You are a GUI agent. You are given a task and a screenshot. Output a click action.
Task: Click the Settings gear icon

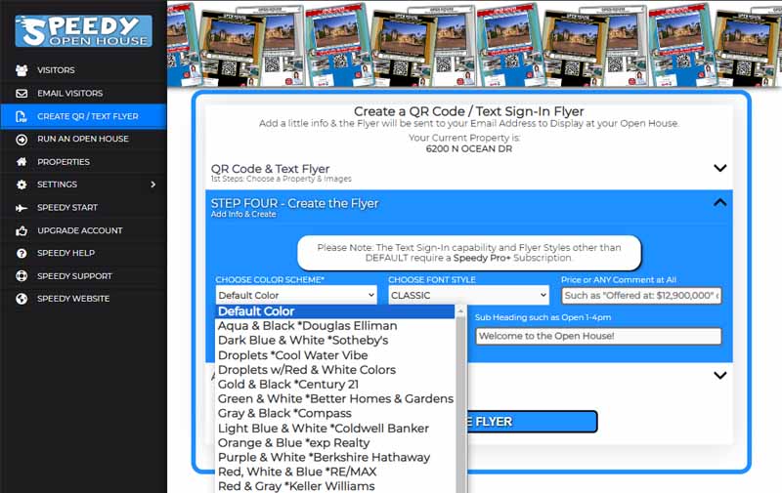pyautogui.click(x=22, y=185)
